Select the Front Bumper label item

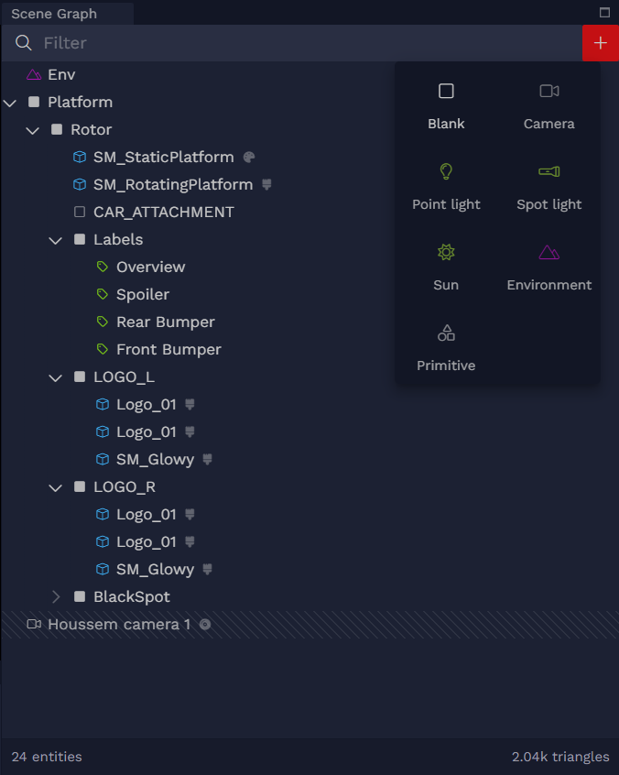click(168, 349)
